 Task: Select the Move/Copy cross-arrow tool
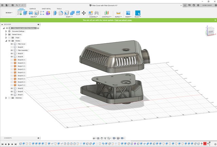click(x=84, y=13)
